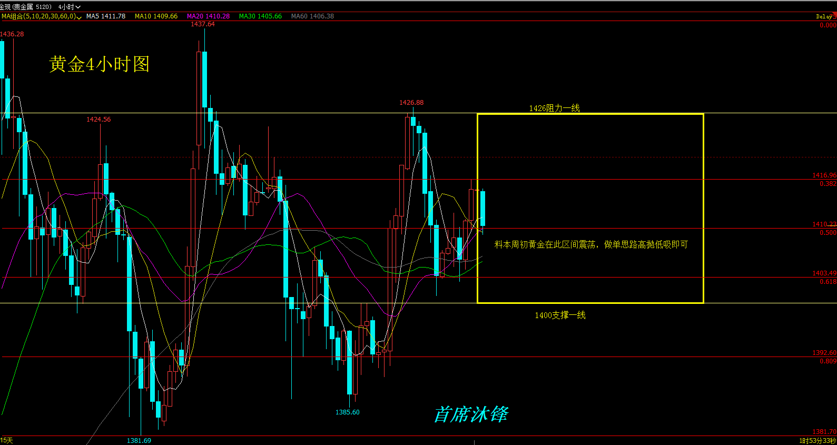Click the 0.000 Fibonacci ratio label
The image size is (837, 445).
828,25
